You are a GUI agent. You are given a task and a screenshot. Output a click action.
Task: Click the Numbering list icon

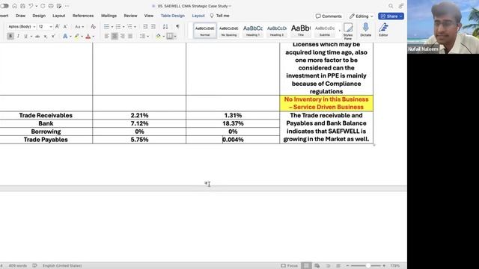click(x=118, y=27)
